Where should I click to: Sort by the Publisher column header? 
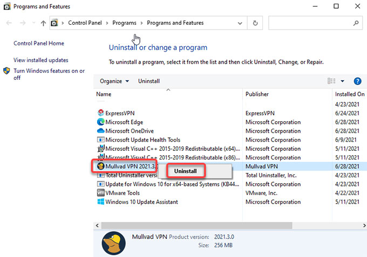coord(257,94)
